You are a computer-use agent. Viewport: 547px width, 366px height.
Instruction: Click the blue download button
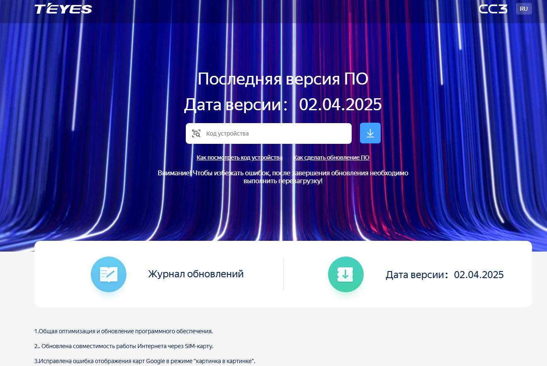point(370,133)
